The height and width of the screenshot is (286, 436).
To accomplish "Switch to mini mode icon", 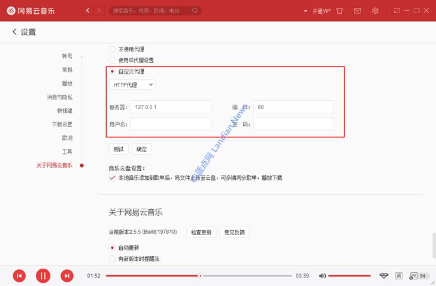I will [x=397, y=11].
